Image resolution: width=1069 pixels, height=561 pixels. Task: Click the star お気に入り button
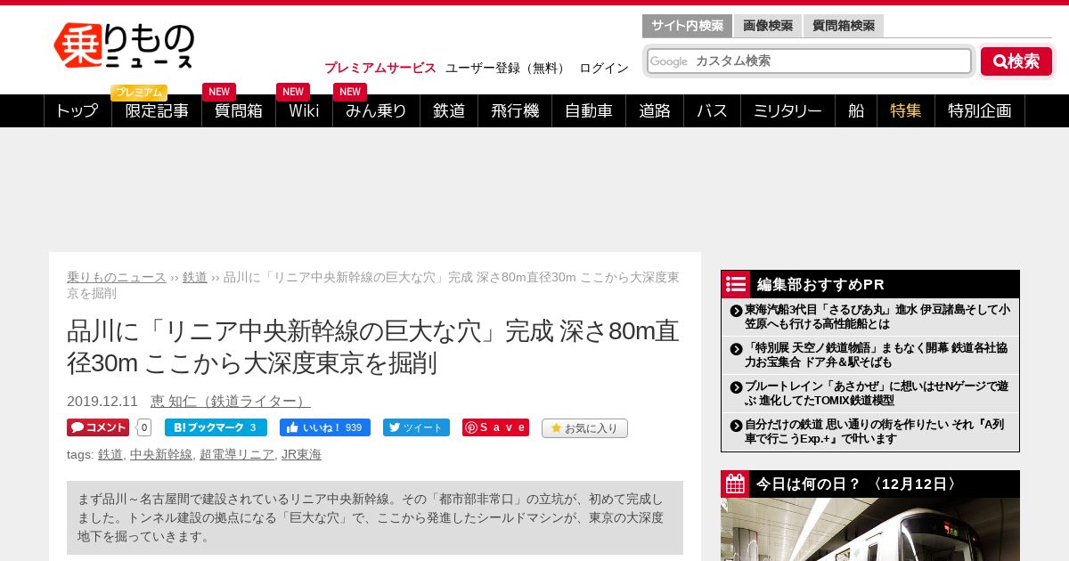584,428
